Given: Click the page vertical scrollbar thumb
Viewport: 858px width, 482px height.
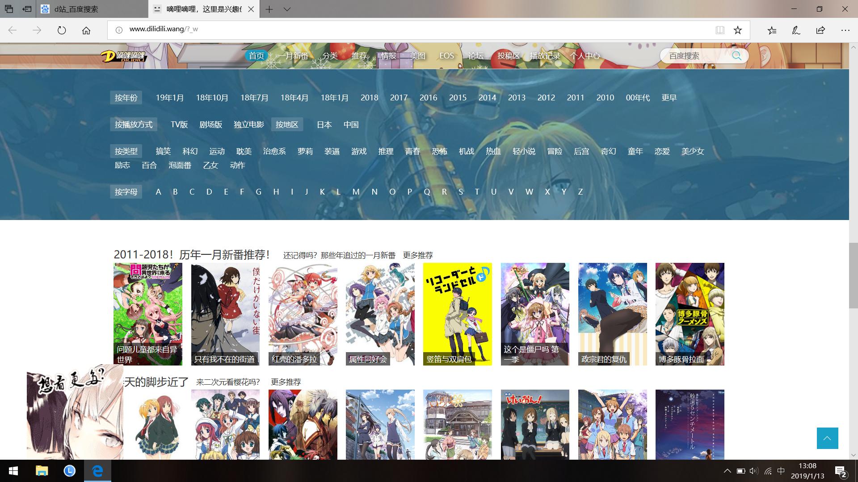Looking at the screenshot, I should point(853,275).
